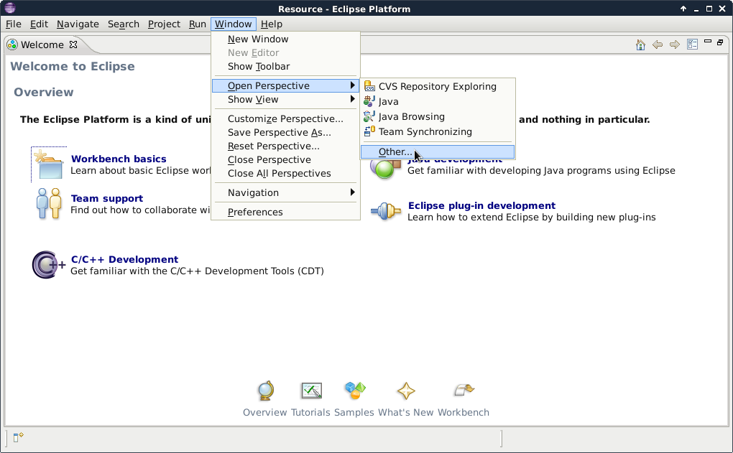Select Reset Perspective... entry
This screenshot has width=733, height=453.
pos(285,146)
